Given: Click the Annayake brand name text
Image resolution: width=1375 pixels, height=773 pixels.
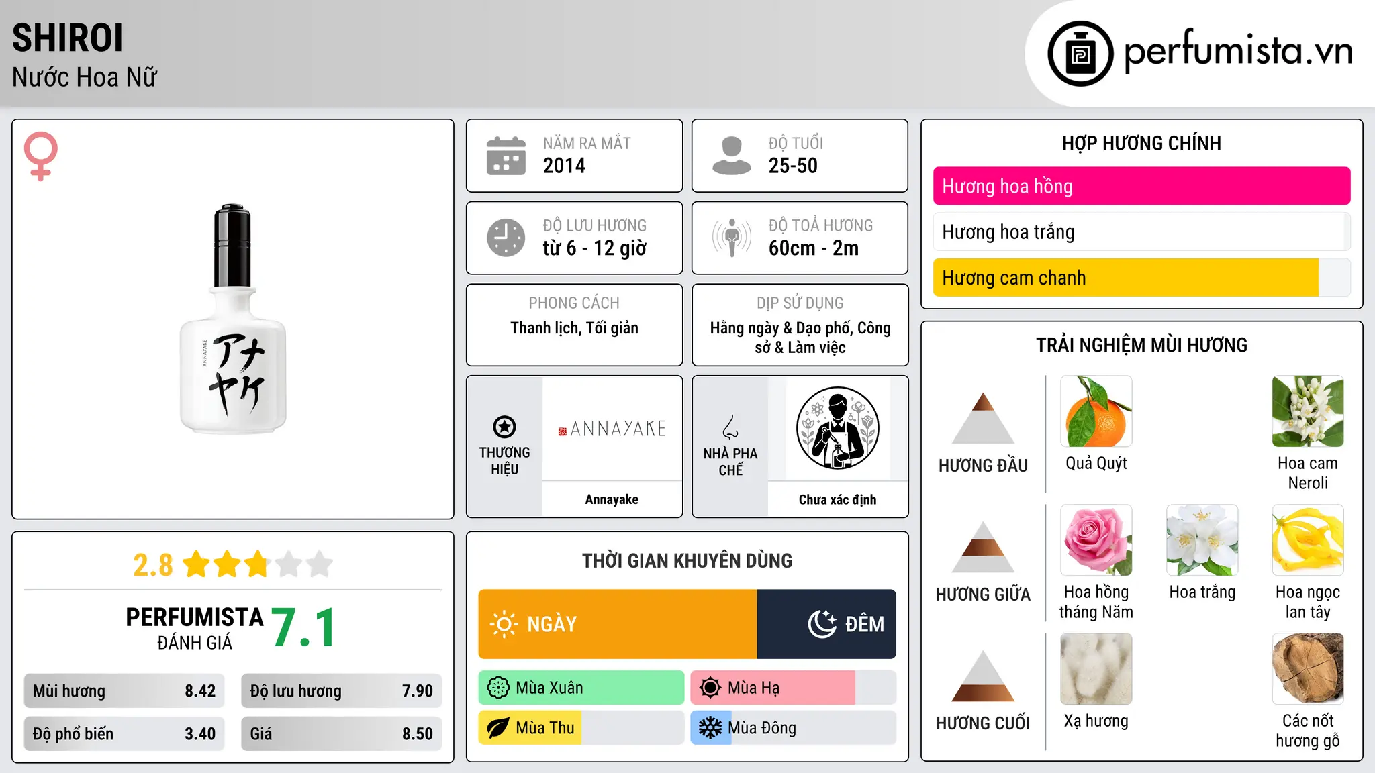Looking at the screenshot, I should click(612, 499).
